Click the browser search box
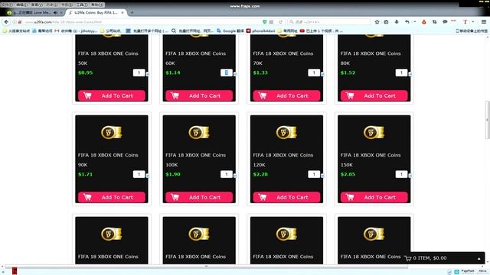Screen dimensions: 490x275 pyautogui.click(x=330, y=22)
